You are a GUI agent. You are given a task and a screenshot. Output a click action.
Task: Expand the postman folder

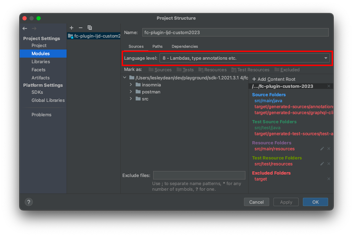coord(130,92)
